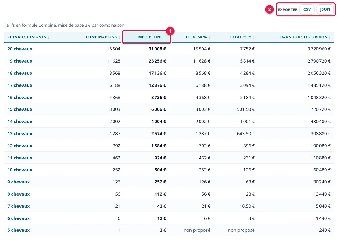The height and width of the screenshot is (240, 338).
Task: Select the 2 056 320 € cell
Action: (319, 73)
